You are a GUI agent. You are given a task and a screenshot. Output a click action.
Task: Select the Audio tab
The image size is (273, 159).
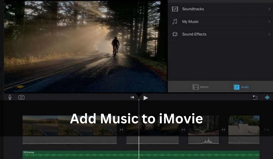click(241, 87)
